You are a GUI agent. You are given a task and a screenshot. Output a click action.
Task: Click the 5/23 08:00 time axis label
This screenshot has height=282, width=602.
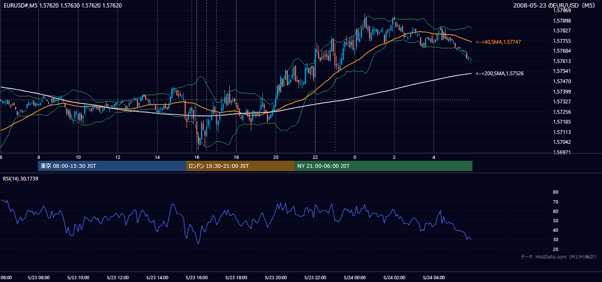[38, 277]
